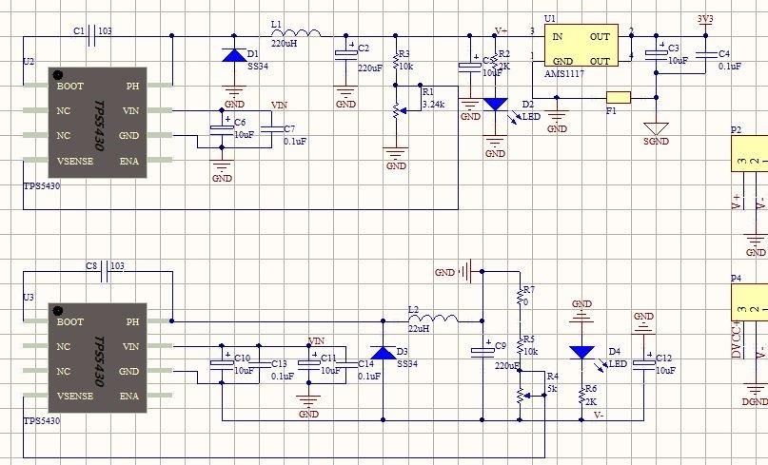Click potentiometer R1 3.24k symbol
The image size is (768, 465).
(x=396, y=110)
